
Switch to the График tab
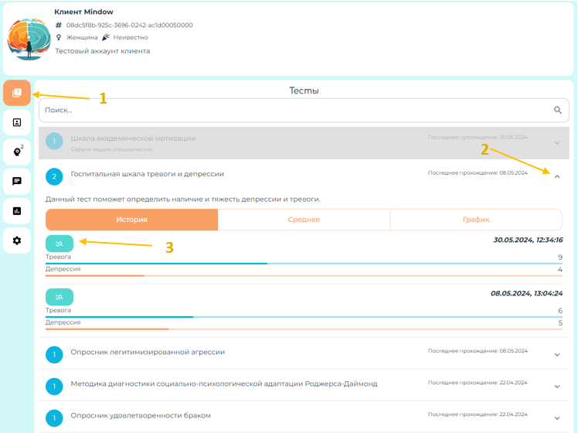click(x=476, y=220)
